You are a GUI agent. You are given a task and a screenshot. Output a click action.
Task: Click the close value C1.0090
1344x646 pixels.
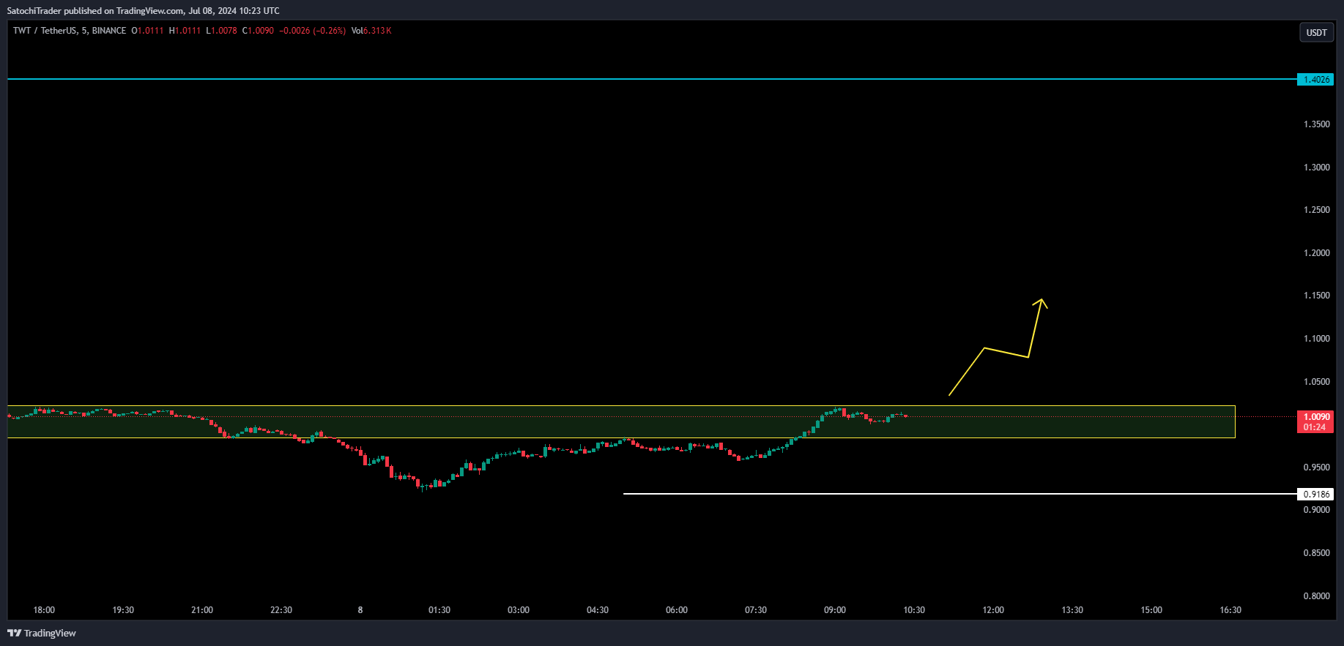pyautogui.click(x=258, y=31)
